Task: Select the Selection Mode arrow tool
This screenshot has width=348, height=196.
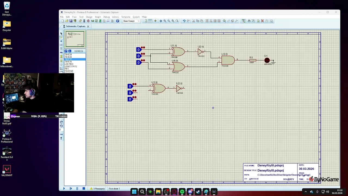Action: click(x=61, y=33)
